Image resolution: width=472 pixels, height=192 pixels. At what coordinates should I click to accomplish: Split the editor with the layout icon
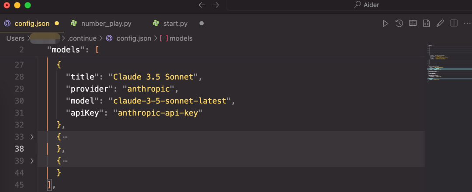[x=454, y=24]
